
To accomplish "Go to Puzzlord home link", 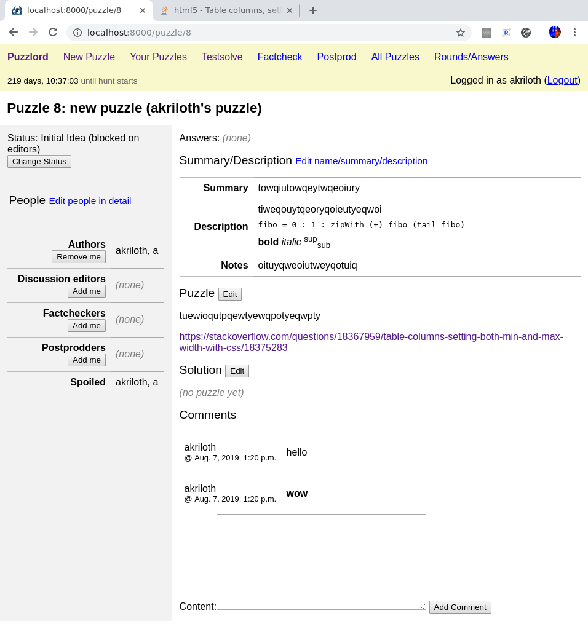I will 28,57.
